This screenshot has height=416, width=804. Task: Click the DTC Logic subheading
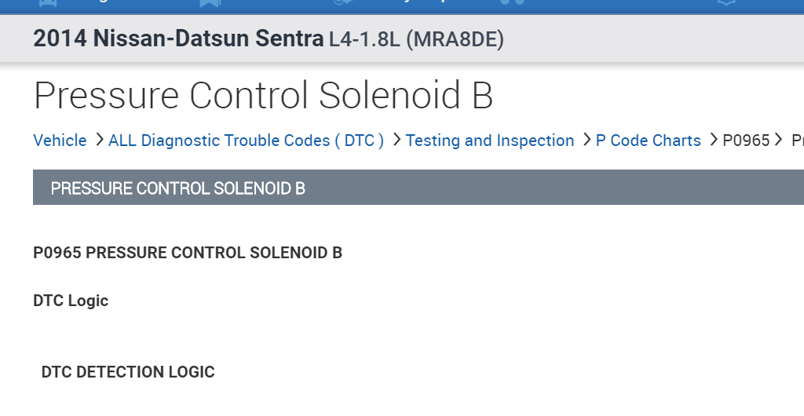point(71,301)
